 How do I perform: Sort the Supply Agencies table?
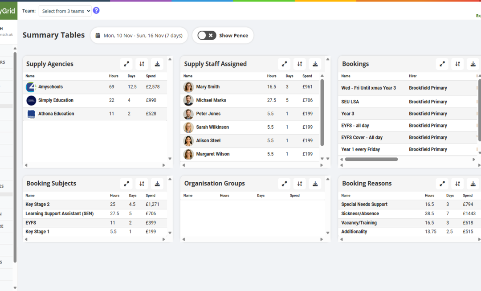142,64
